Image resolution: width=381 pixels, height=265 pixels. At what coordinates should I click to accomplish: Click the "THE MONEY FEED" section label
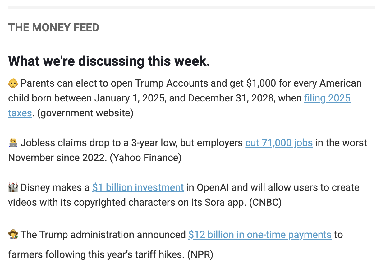[x=54, y=28]
